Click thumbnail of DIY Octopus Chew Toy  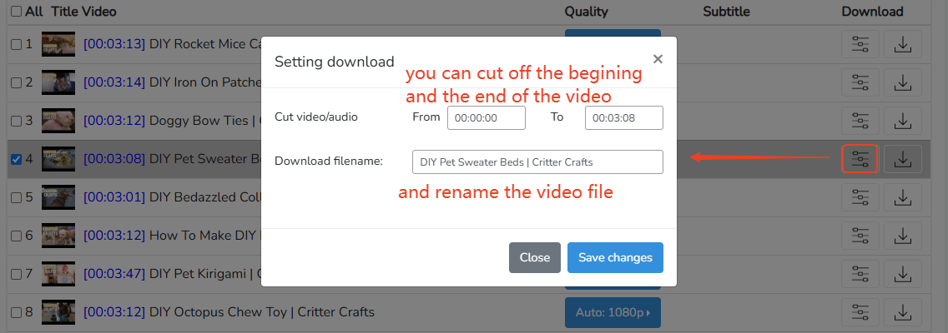coord(58,313)
